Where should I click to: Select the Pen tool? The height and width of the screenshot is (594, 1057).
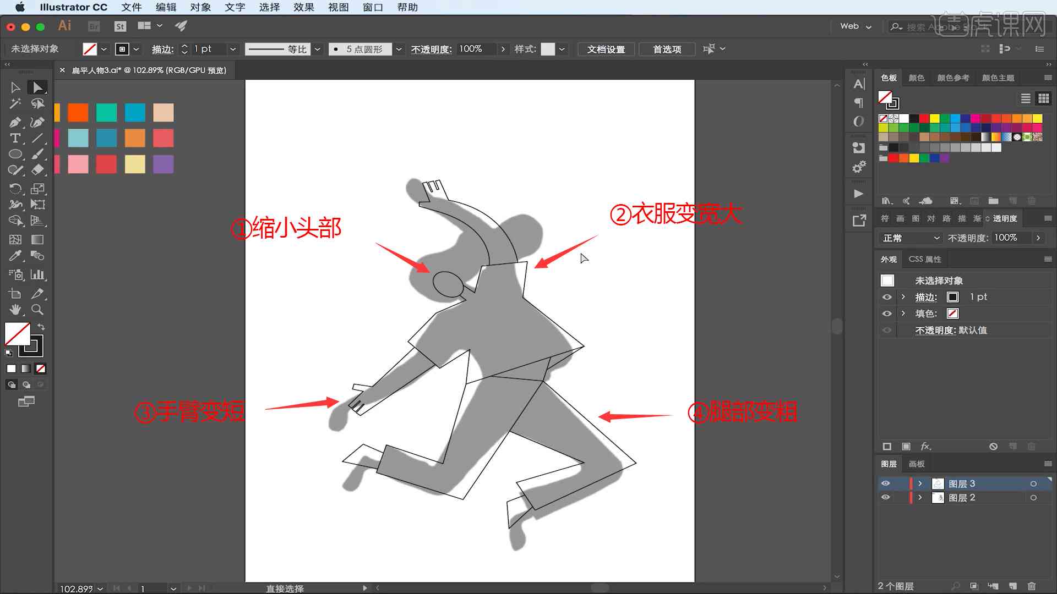coord(14,120)
